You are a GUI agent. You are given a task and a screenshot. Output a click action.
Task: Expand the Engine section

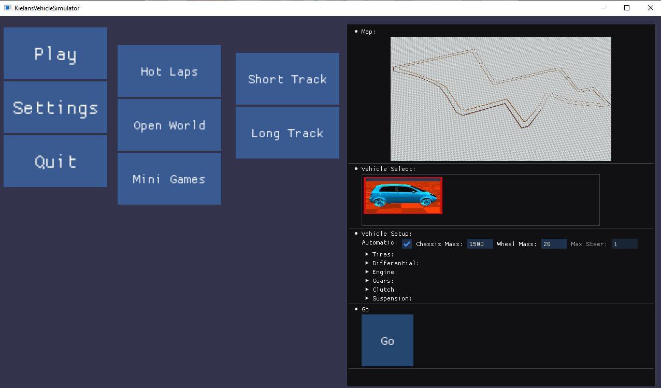(x=381, y=272)
